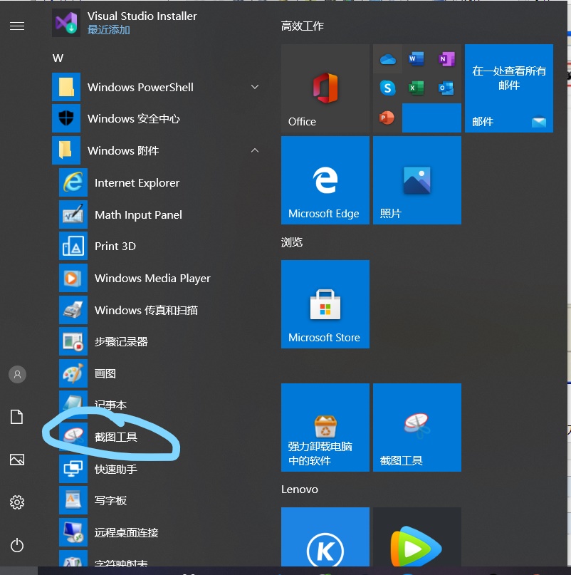Viewport: 571px width, 575px height.
Task: Click the Windows 附件 folder entry
Action: tap(157, 150)
